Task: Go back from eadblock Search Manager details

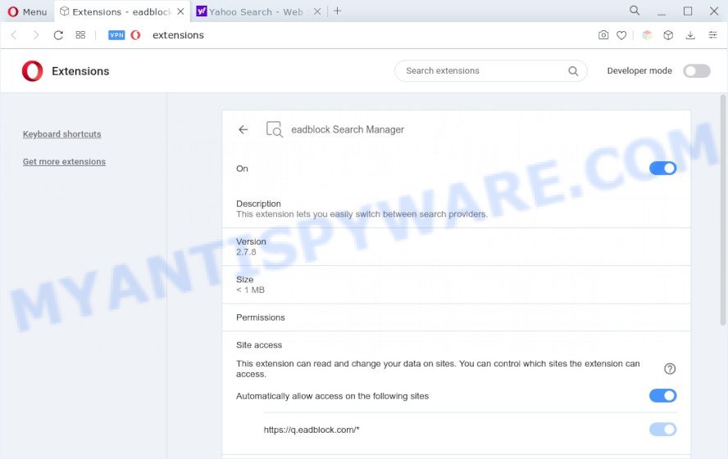Action: coord(243,130)
